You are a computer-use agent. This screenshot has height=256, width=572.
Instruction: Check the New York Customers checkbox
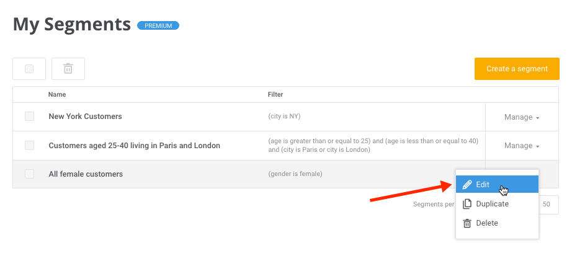tap(29, 117)
